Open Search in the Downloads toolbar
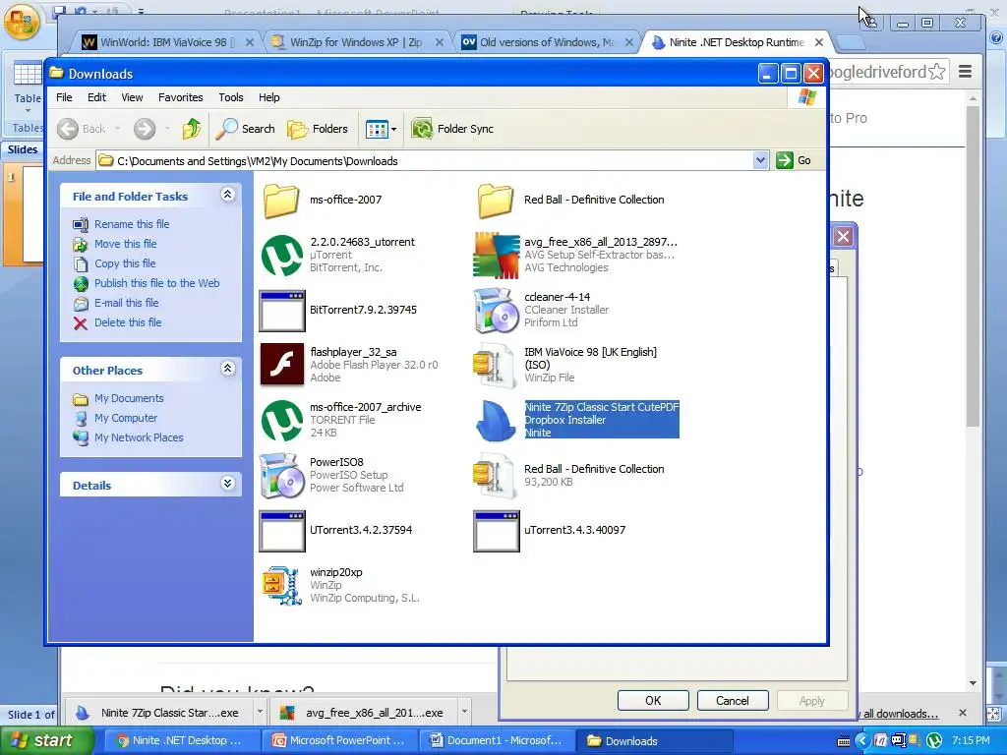 (x=245, y=129)
